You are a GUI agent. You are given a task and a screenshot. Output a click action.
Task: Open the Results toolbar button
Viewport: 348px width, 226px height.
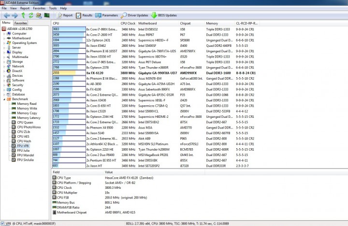(84, 15)
